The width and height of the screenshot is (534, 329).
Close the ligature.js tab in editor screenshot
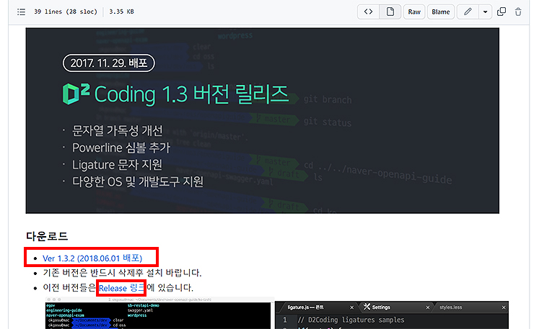(x=352, y=307)
